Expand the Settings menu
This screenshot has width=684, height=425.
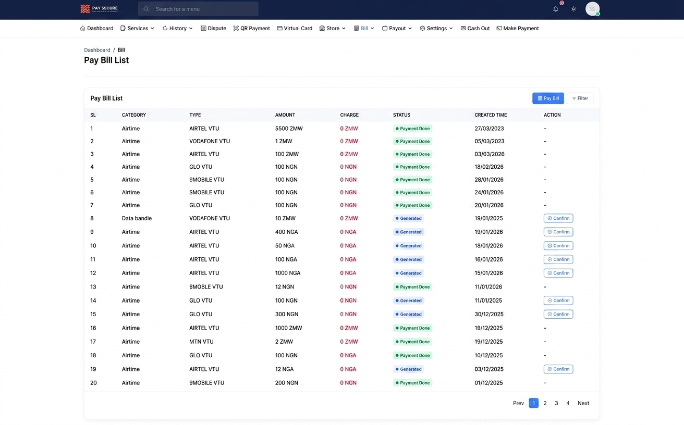coord(436,28)
